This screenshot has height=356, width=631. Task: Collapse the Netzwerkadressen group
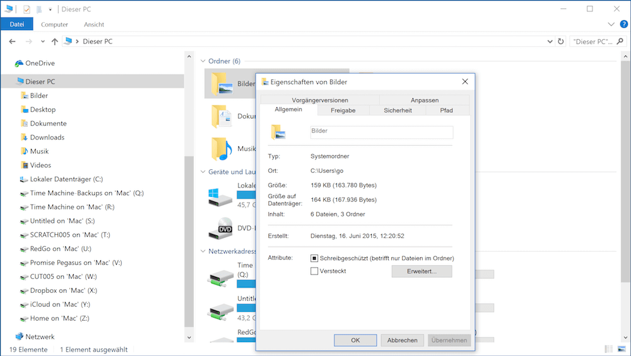[203, 251]
